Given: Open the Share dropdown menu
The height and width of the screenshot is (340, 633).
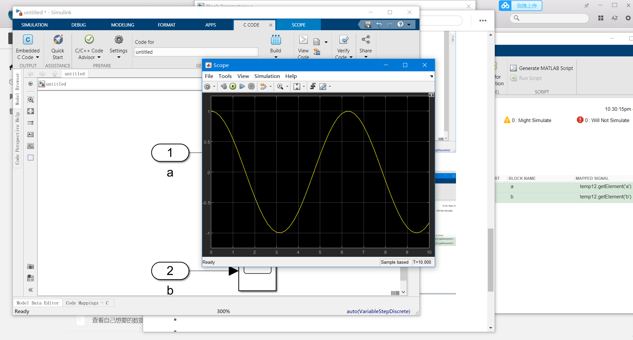Looking at the screenshot, I should [366, 57].
